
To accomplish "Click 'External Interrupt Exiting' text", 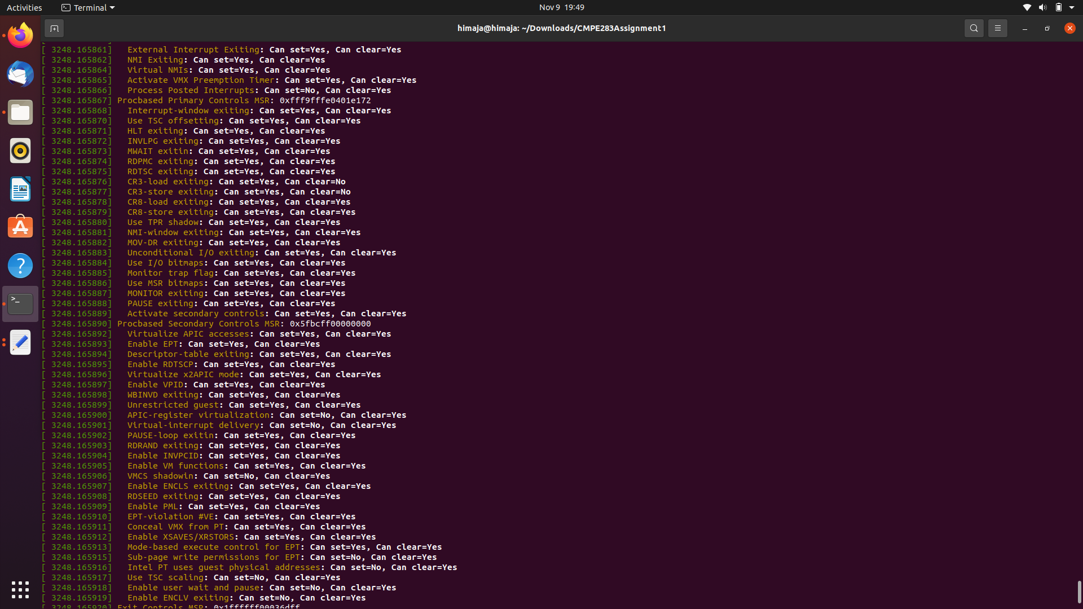I will tap(193, 50).
